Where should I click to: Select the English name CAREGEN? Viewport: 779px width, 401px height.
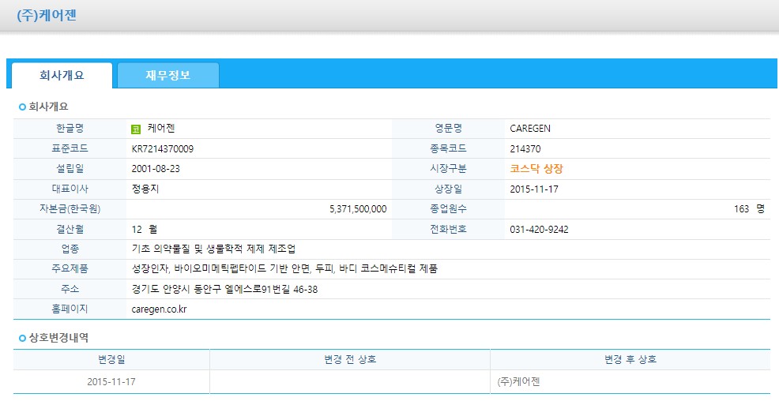tap(530, 129)
